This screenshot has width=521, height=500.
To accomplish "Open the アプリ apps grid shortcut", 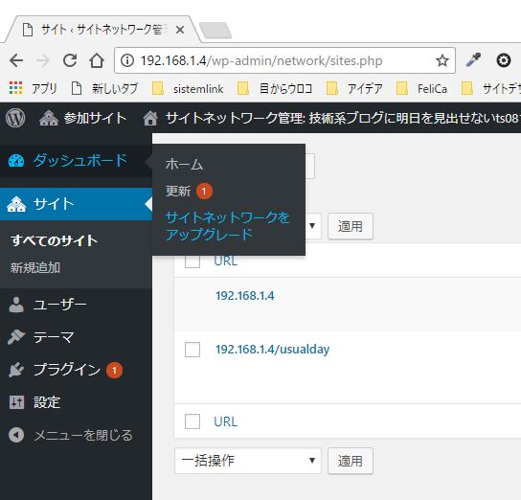I will pos(33,88).
